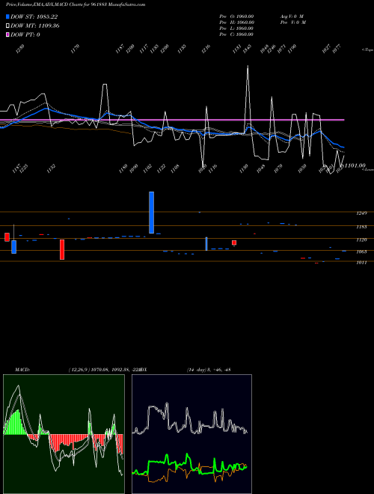Open the green MACD histogram chart panel

64,434
